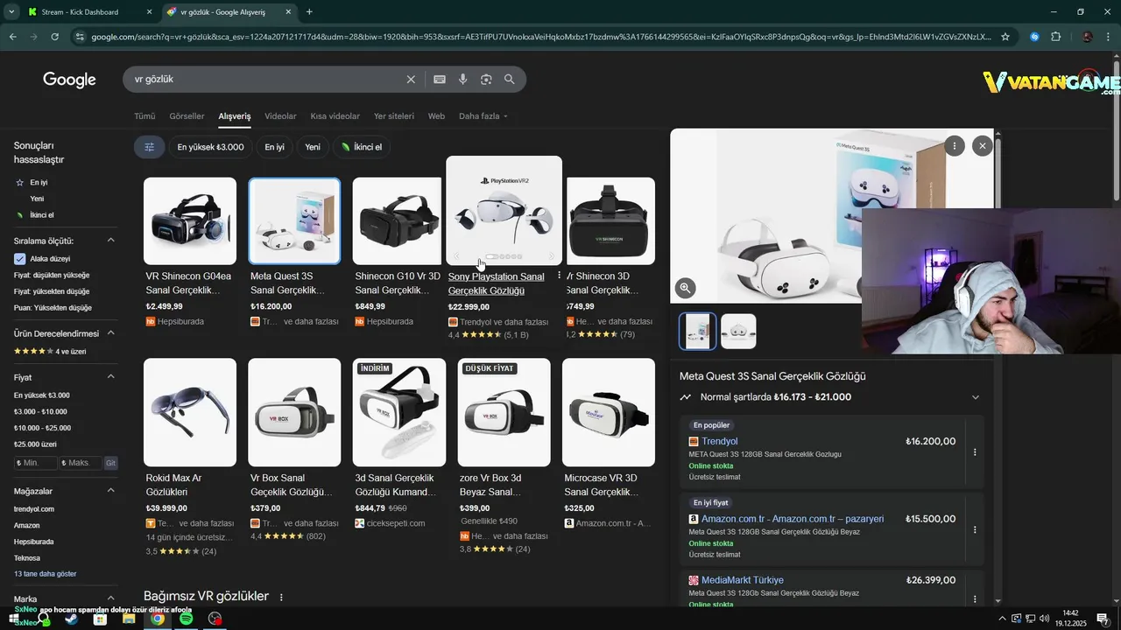1121x630 pixels.
Task: Clear the search box with the X icon
Action: [x=411, y=80]
